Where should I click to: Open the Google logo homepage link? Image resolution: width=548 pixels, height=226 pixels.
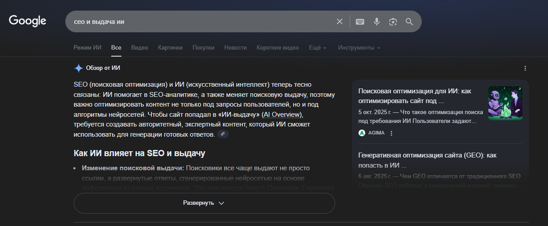pos(27,21)
